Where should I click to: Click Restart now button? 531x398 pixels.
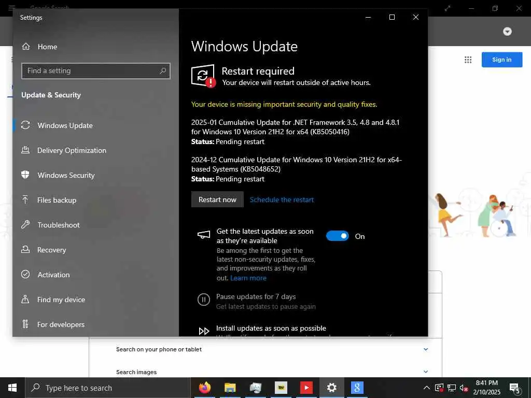click(x=217, y=200)
